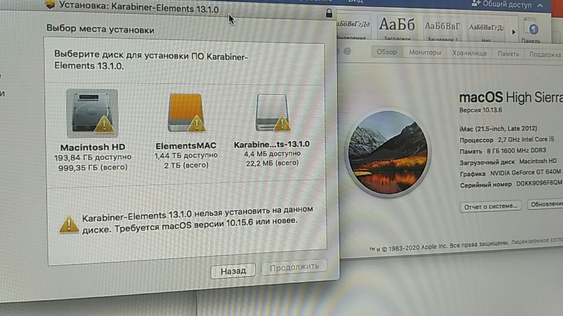The image size is (563, 316).
Task: Open the Поддержка tab
Action: pos(545,54)
